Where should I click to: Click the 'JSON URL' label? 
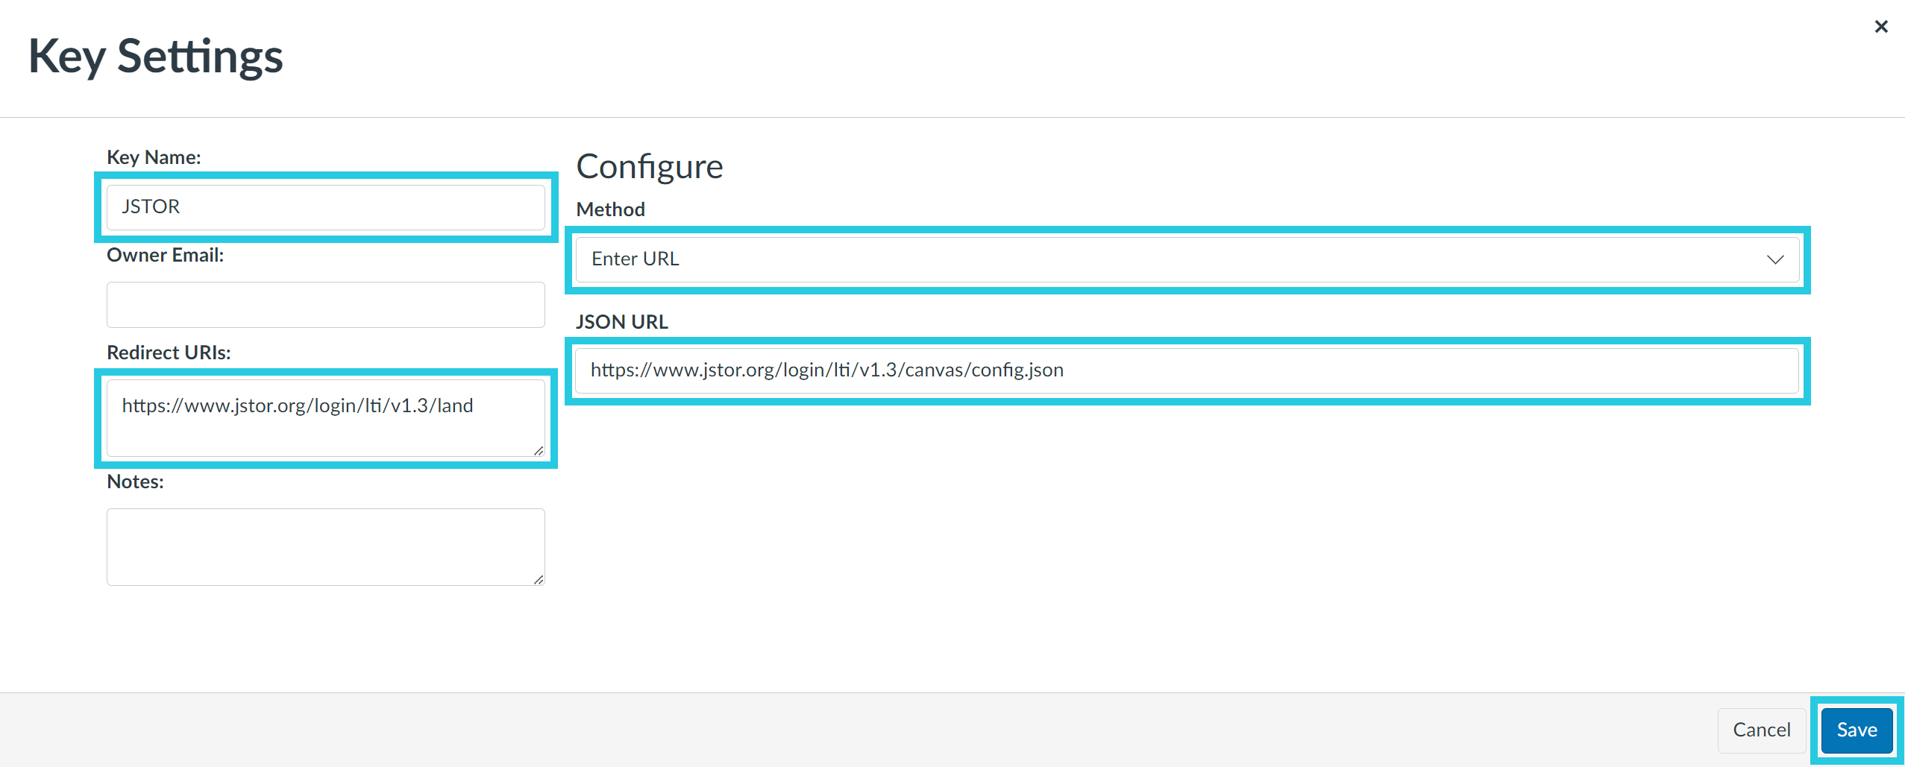pos(622,322)
